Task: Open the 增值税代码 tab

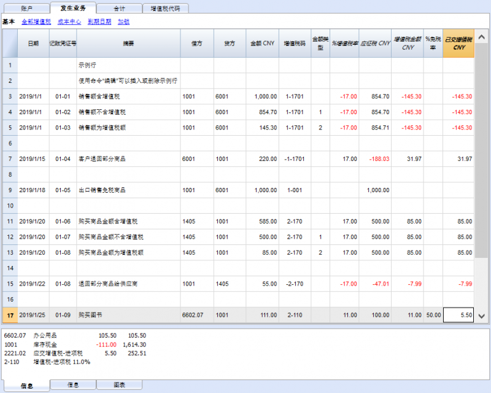Action: [165, 9]
